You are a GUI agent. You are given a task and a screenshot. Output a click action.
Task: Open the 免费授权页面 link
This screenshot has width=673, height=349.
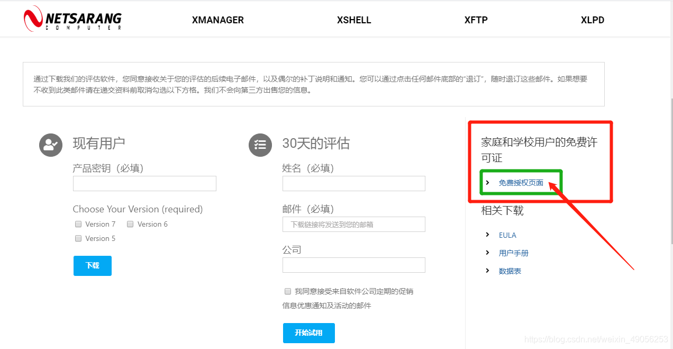[x=521, y=183]
